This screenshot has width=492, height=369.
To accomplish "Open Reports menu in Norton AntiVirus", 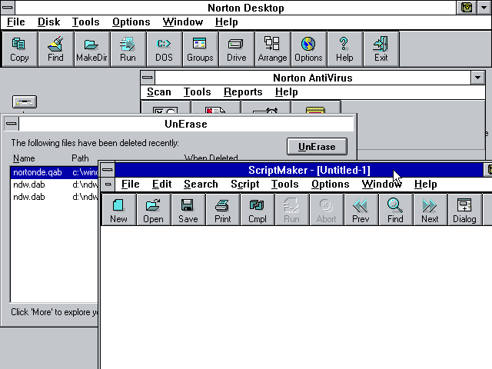I will coord(243,92).
